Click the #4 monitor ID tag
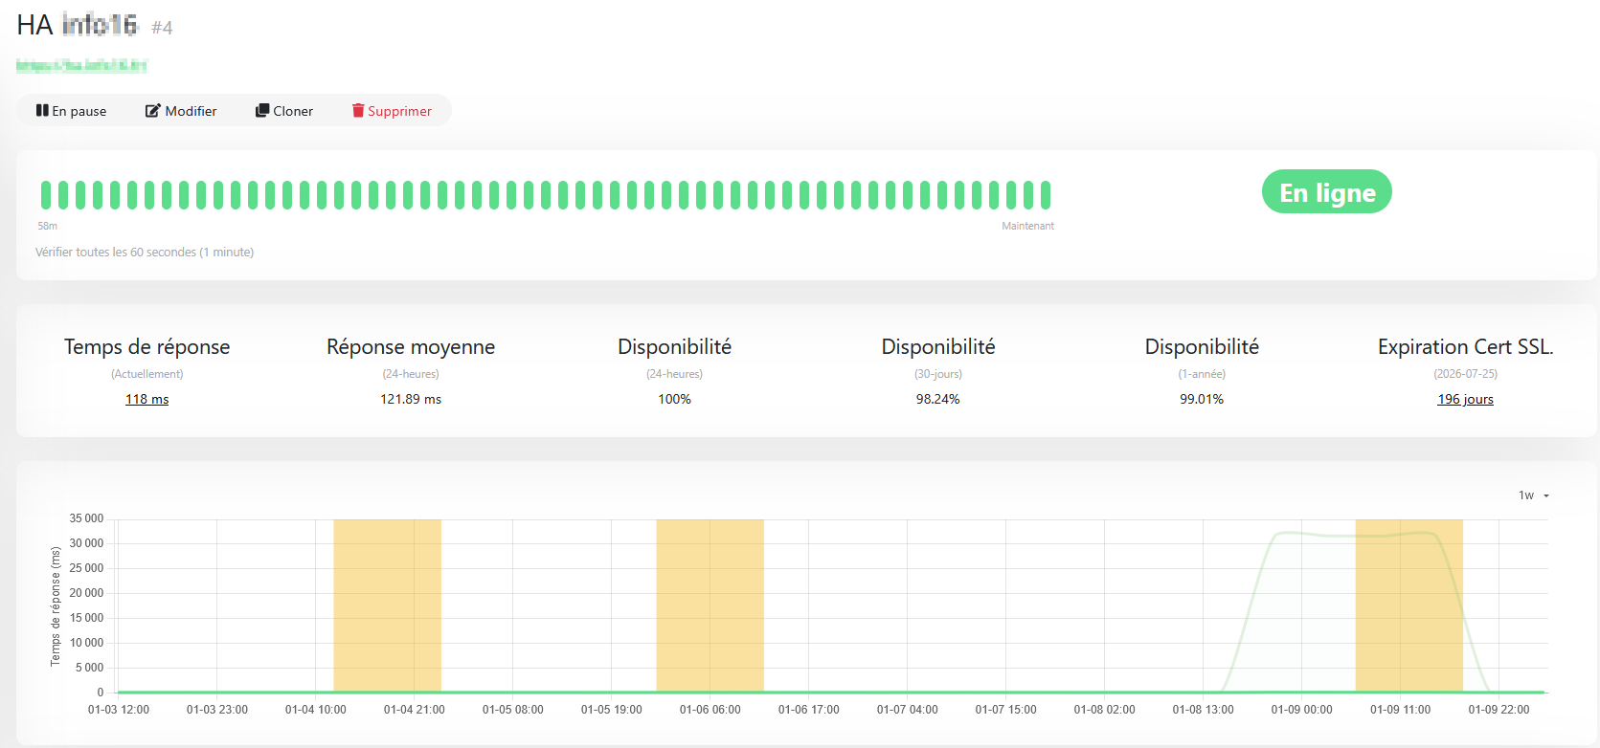The width and height of the screenshot is (1600, 748). point(162,28)
